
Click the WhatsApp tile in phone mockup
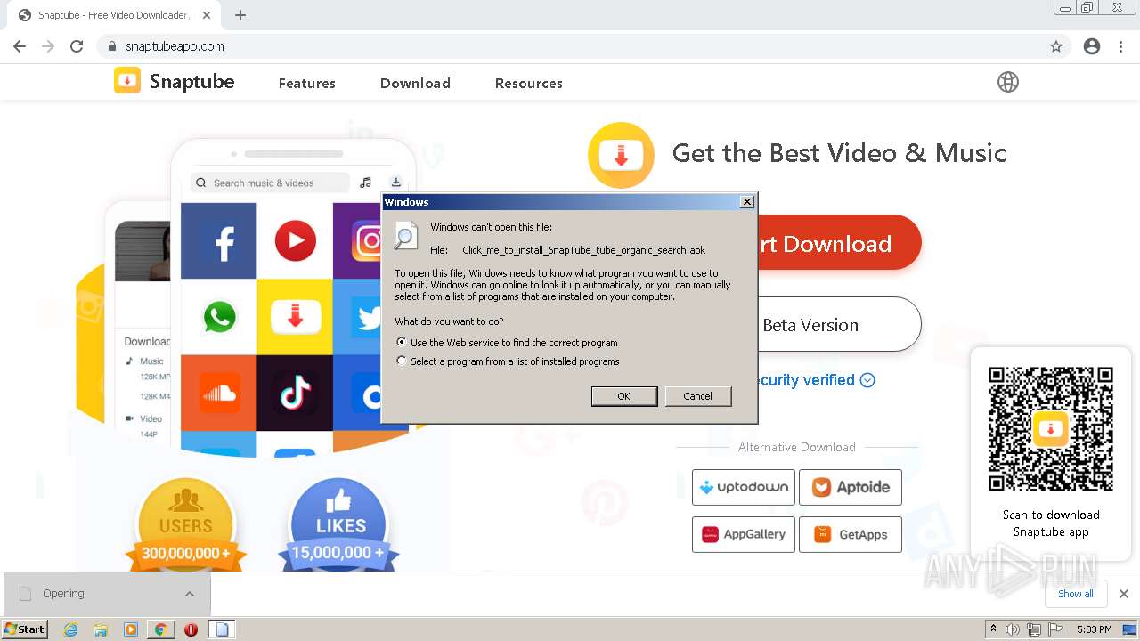[219, 317]
